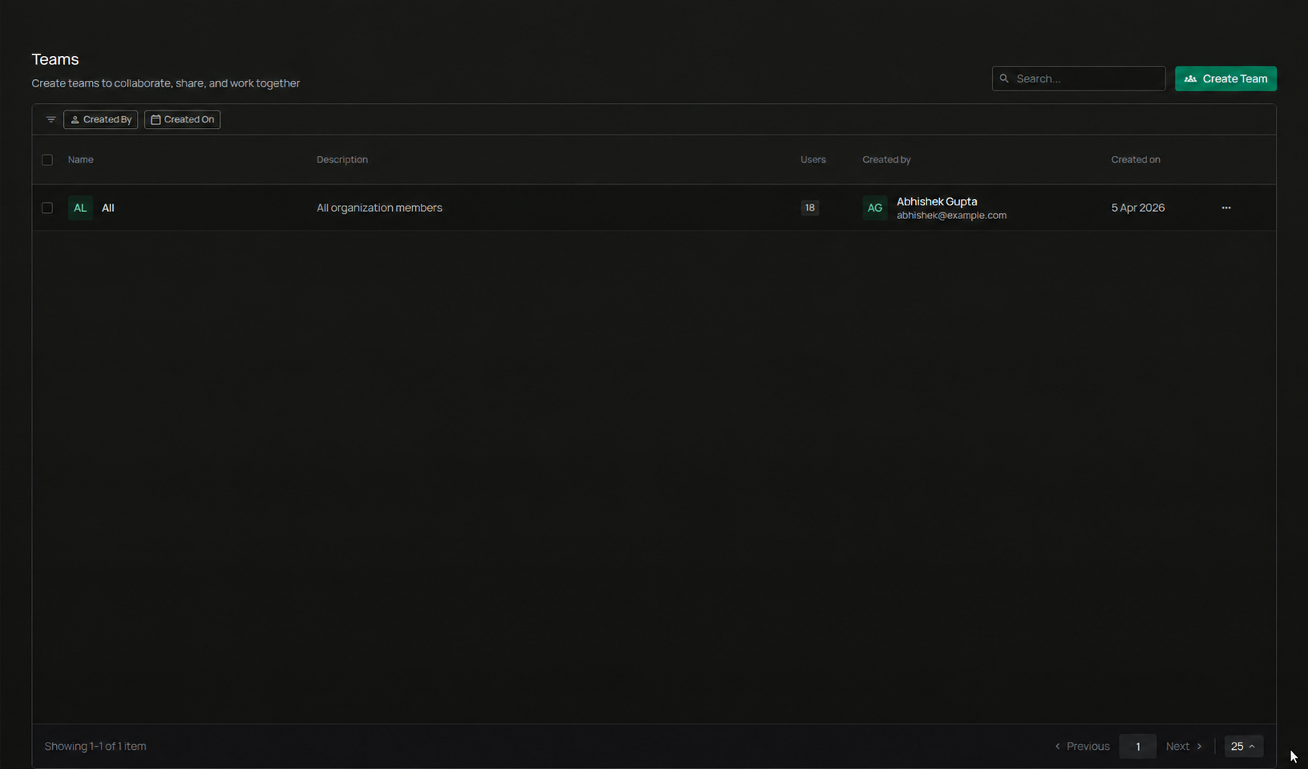Click the AG avatar of Abhishek Gupta
The width and height of the screenshot is (1308, 769).
874,208
